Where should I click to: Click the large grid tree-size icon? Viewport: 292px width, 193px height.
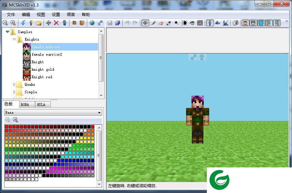point(82,23)
